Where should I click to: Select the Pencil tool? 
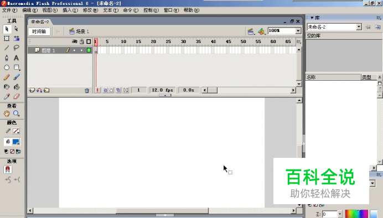point(7,77)
